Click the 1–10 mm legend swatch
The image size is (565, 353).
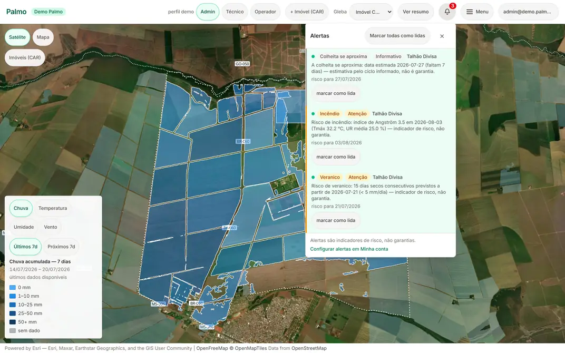[x=13, y=296]
